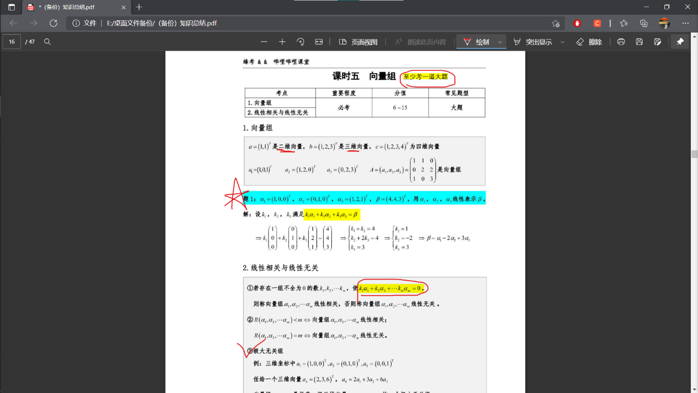Click the page number input field
698x393 pixels.
tap(12, 42)
